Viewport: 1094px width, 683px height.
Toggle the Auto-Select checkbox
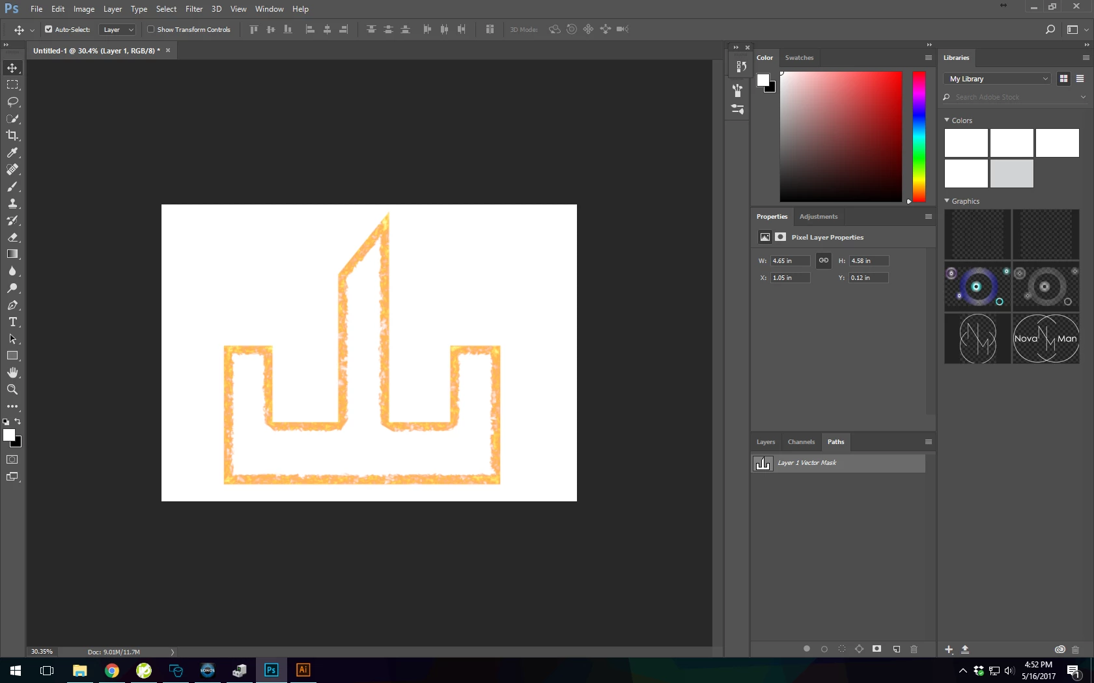click(48, 29)
